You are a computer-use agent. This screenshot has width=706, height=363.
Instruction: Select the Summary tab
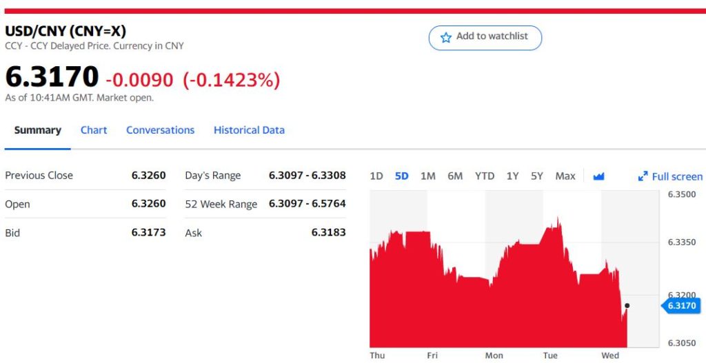coord(38,130)
